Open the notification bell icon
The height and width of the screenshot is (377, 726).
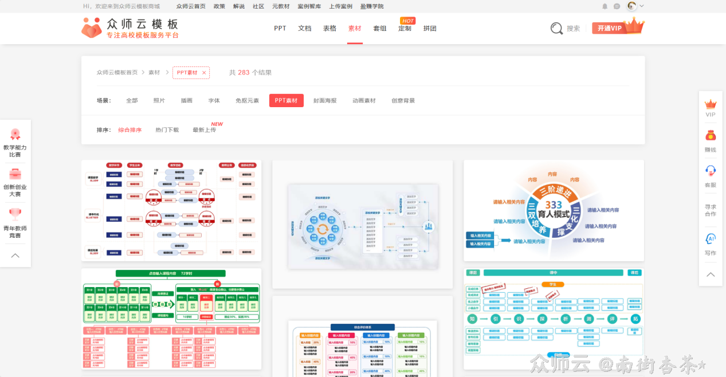(605, 6)
